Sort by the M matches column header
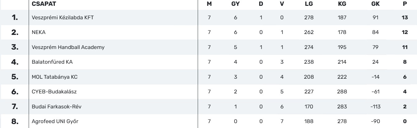417x128 pixels. click(x=209, y=4)
